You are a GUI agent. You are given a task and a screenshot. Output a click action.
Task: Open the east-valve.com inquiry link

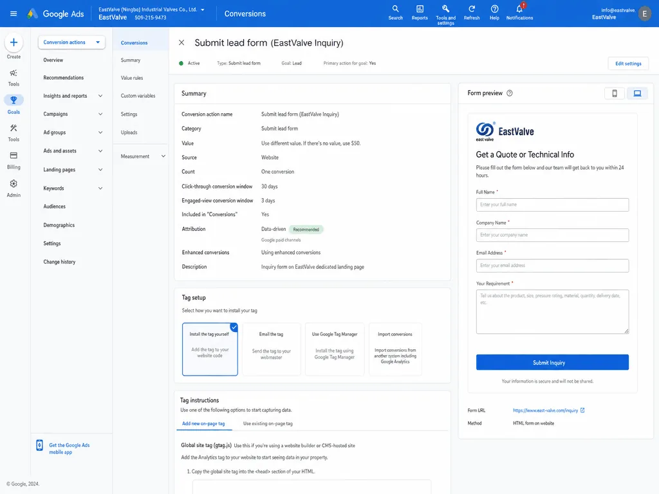click(546, 410)
